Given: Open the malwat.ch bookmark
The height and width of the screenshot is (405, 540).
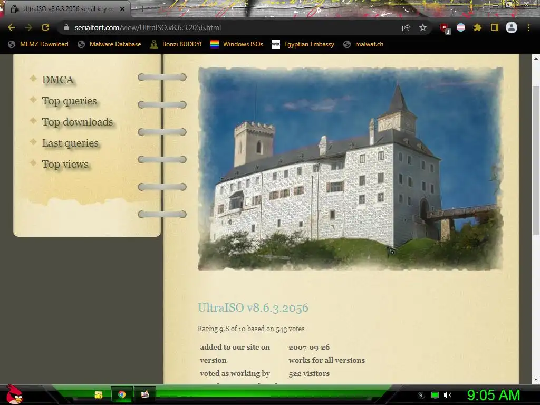Looking at the screenshot, I should 363,44.
